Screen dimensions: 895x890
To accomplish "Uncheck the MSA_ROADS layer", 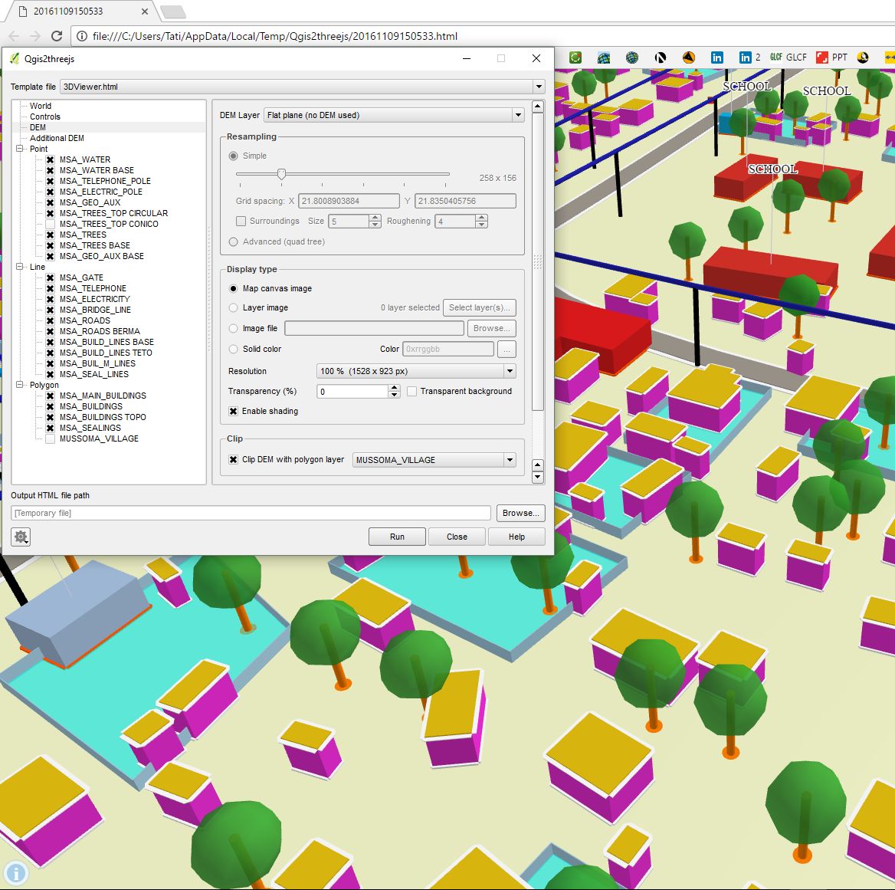I will click(51, 321).
